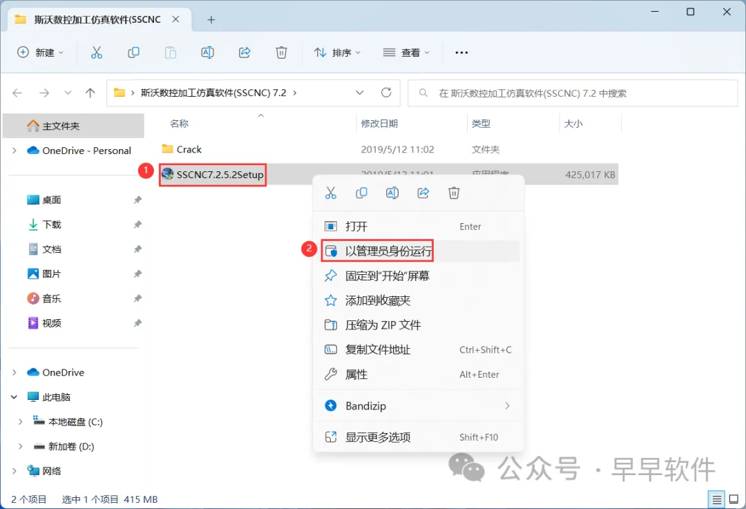
Task: Select 打开 in the context menu
Action: coord(418,227)
